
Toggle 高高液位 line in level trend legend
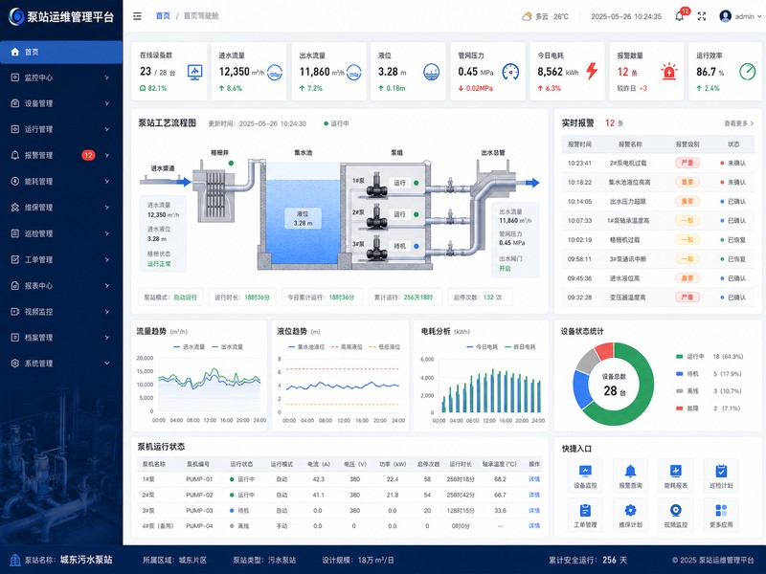click(x=347, y=346)
